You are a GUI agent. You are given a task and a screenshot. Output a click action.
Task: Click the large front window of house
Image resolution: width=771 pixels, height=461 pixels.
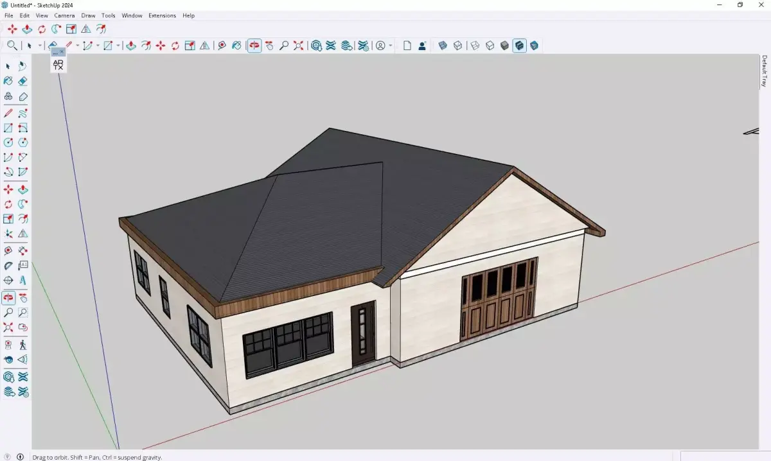point(288,345)
